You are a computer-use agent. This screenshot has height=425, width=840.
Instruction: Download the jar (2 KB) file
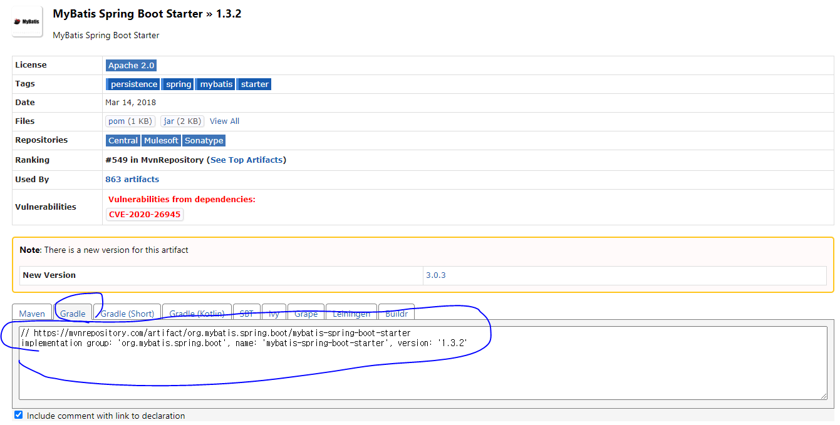click(x=182, y=121)
